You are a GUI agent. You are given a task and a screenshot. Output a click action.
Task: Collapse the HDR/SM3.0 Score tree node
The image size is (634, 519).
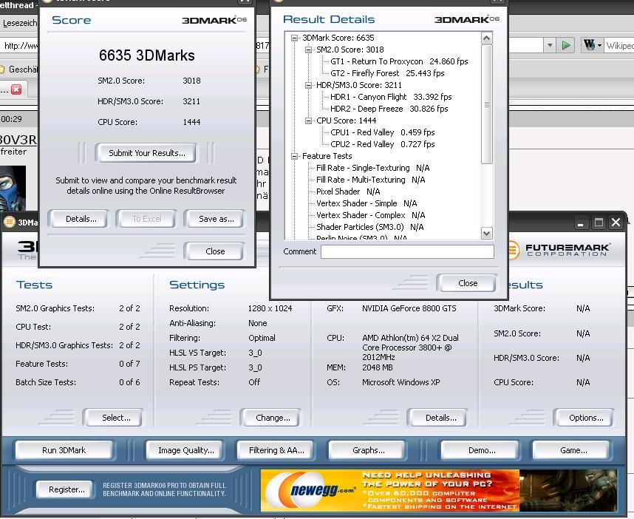pyautogui.click(x=309, y=85)
